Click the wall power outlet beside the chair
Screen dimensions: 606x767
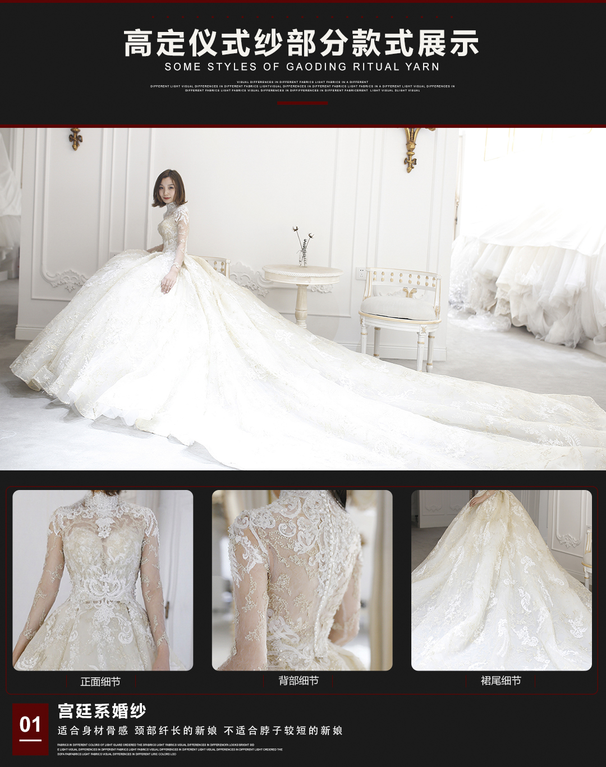coord(361,273)
